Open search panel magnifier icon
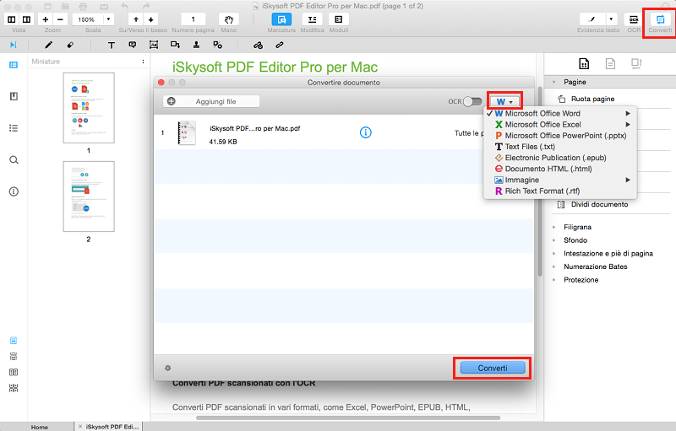The image size is (676, 431). point(14,160)
